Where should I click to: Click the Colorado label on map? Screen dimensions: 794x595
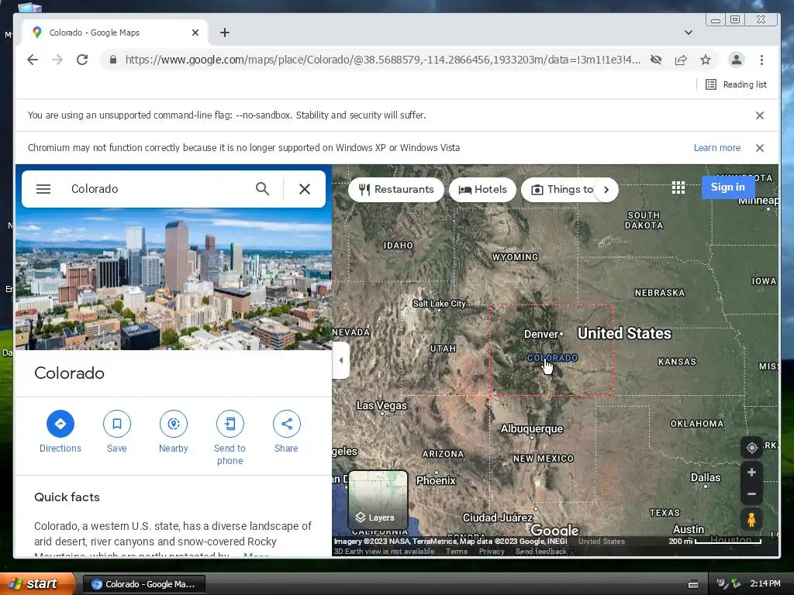552,358
